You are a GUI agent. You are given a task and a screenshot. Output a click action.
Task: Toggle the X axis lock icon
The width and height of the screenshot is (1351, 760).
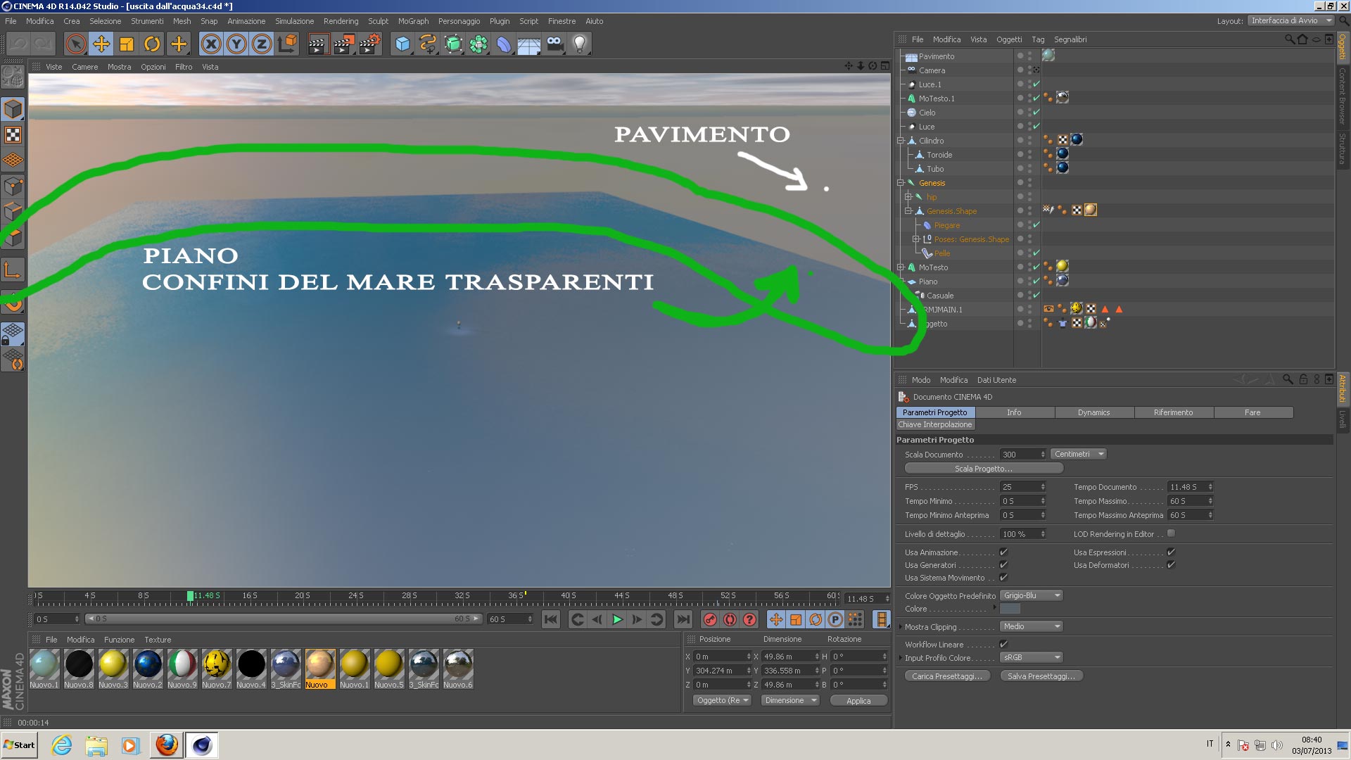tap(210, 44)
